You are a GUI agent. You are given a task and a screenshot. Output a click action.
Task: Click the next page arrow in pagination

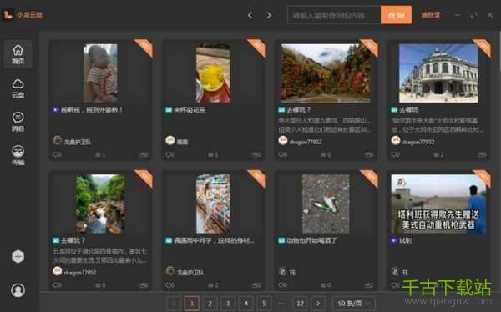coord(318,303)
